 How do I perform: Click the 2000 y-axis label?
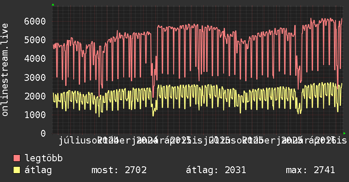35,96
